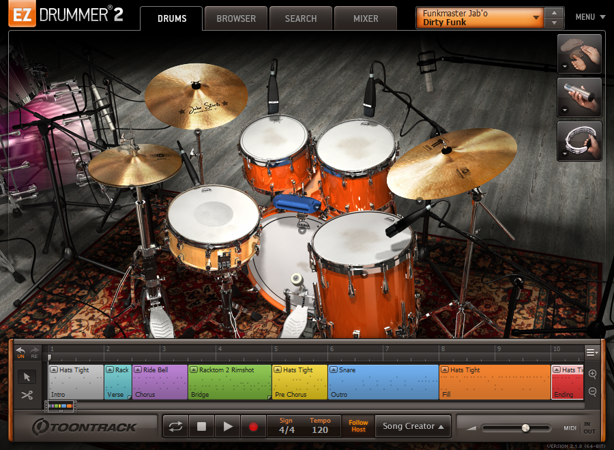Open the Song Creator panel
The height and width of the screenshot is (450, 614).
[x=413, y=426]
